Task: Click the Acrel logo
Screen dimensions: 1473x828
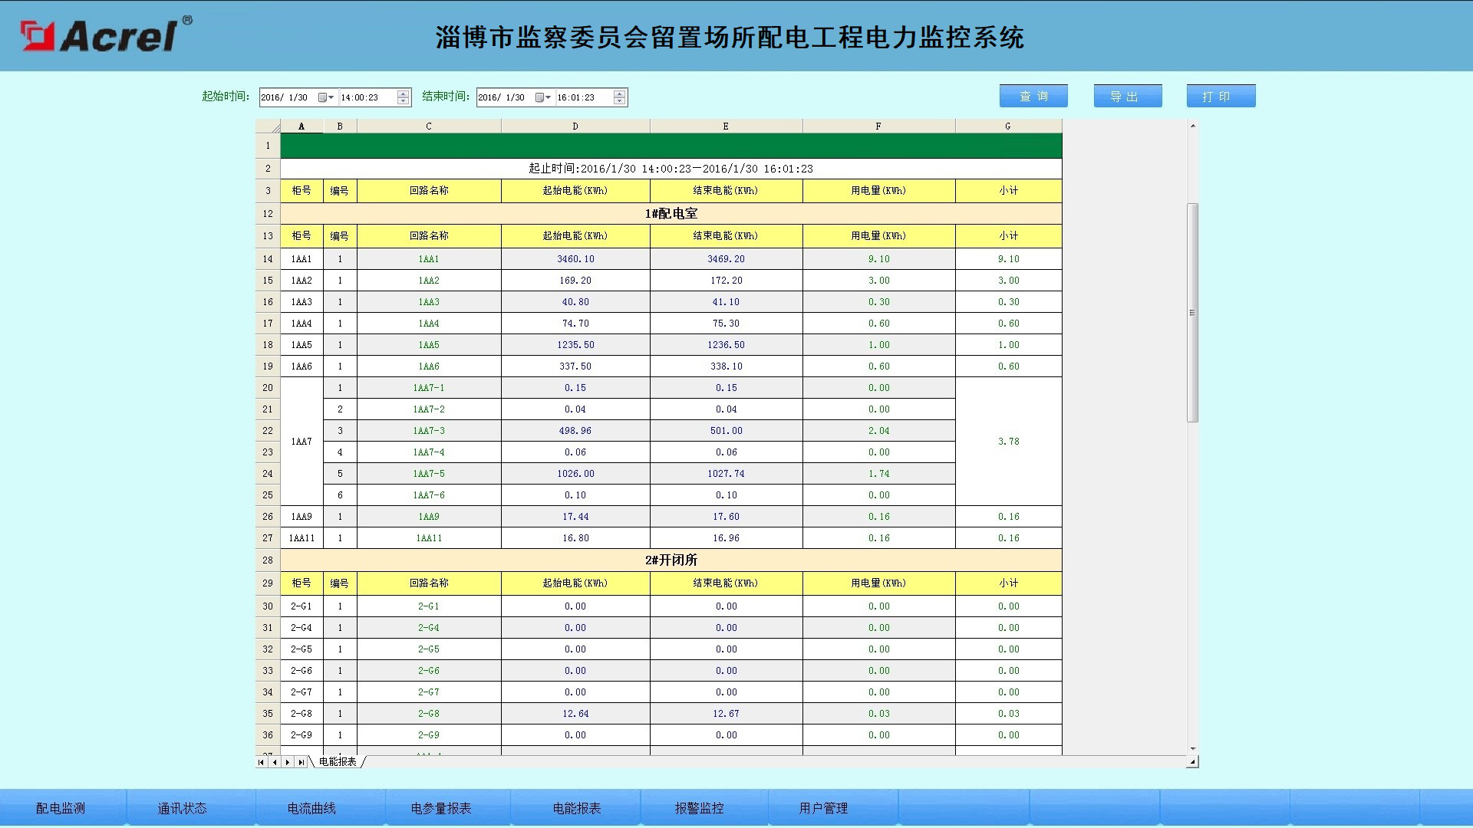Action: 107,35
